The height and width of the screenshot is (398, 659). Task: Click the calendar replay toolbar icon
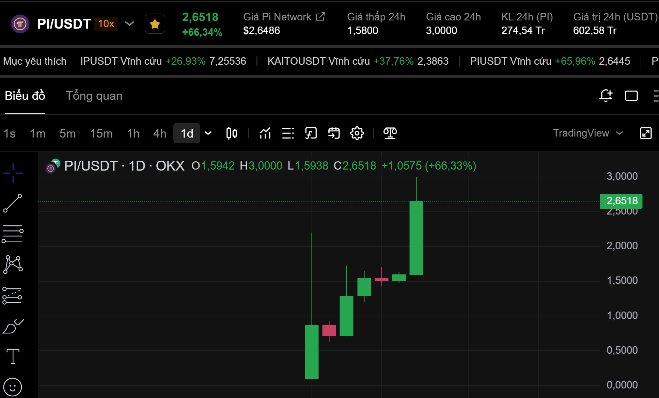point(334,133)
